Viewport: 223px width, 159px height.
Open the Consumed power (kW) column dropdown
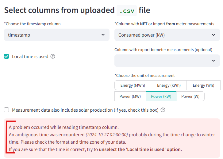(167, 35)
